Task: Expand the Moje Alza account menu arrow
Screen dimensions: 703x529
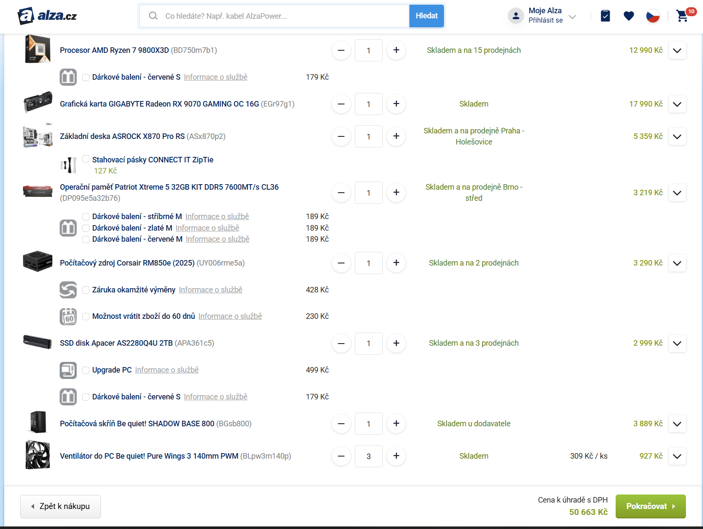Action: [573, 17]
